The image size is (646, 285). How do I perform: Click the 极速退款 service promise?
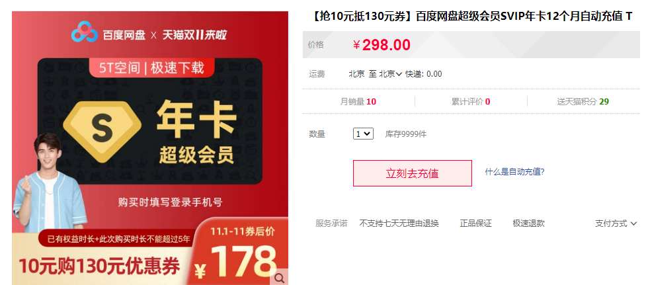tap(528, 224)
